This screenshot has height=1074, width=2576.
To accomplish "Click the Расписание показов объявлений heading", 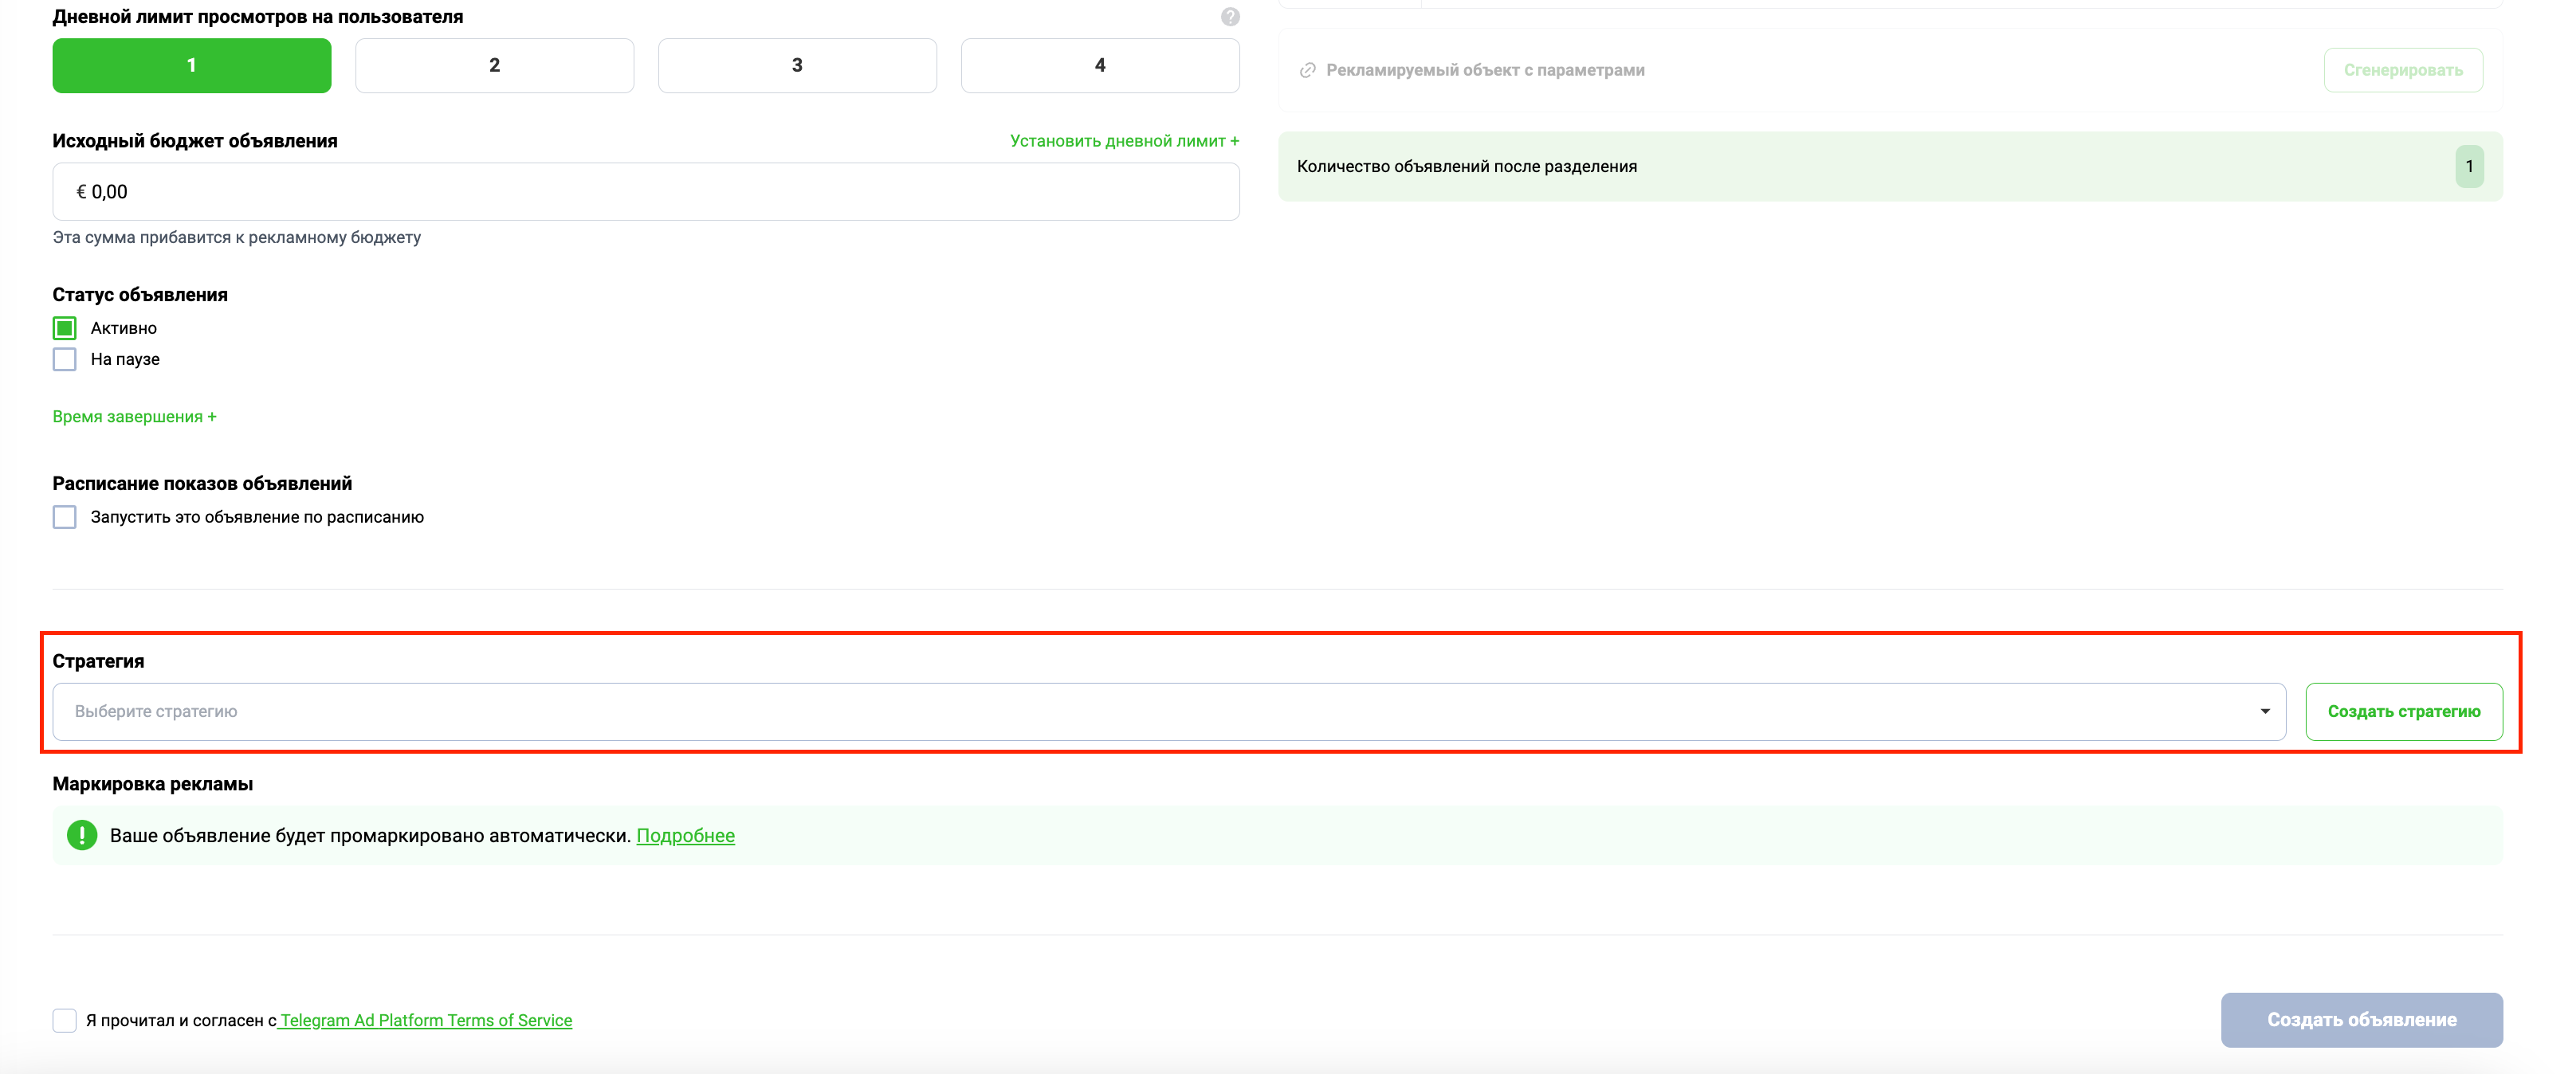I will (203, 483).
